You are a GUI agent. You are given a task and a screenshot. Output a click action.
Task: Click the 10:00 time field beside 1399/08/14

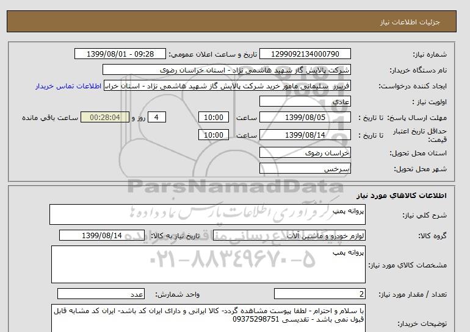(214, 135)
